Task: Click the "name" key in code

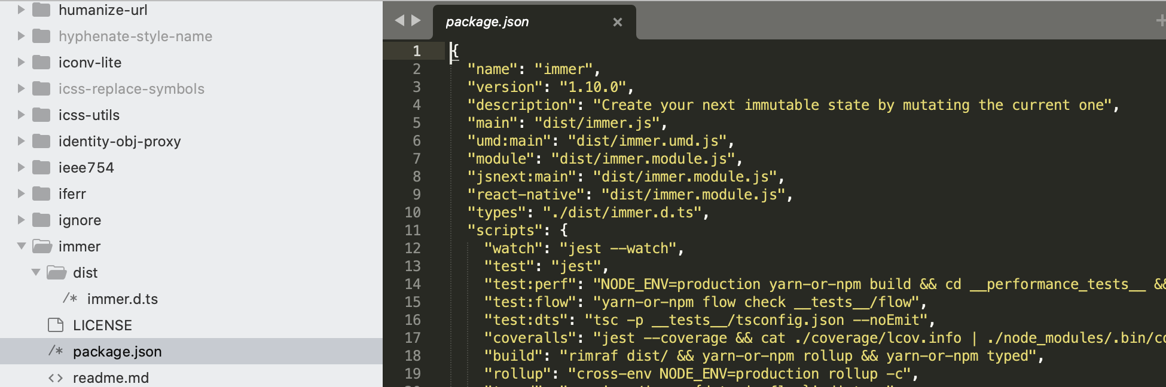Action: (493, 69)
